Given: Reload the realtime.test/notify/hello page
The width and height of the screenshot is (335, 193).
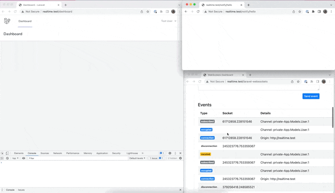Looking at the screenshot, I should [198, 12].
